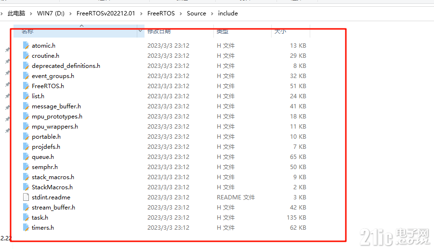Click the include folder in breadcrumb
This screenshot has width=434, height=249.
pos(228,13)
